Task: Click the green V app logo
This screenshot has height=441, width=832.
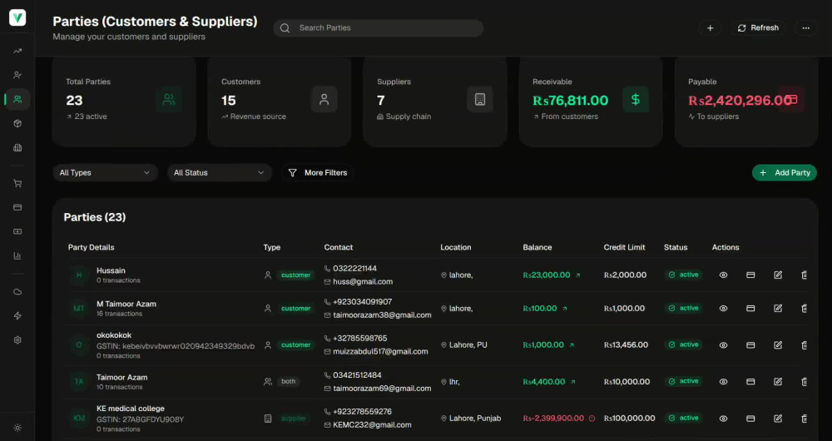Action: [x=17, y=17]
